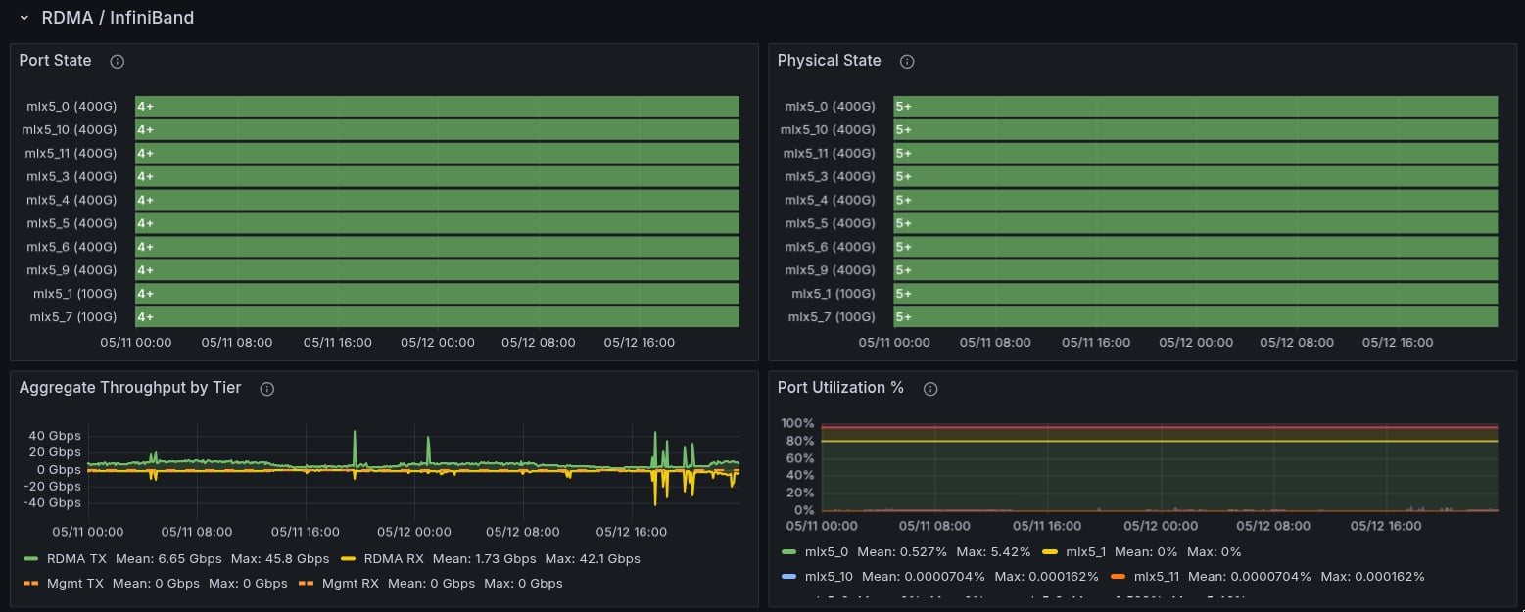Click the mlx5_1 (100G) bar in Port State
Image resolution: width=1525 pixels, height=612 pixels.
(437, 294)
